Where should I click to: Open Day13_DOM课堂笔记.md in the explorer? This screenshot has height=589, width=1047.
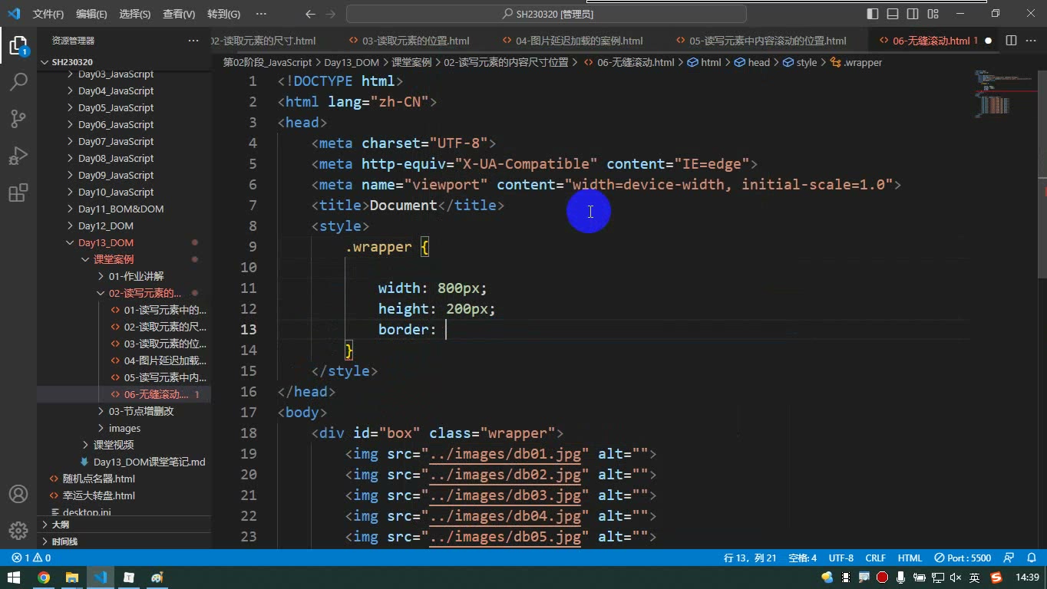(124, 462)
